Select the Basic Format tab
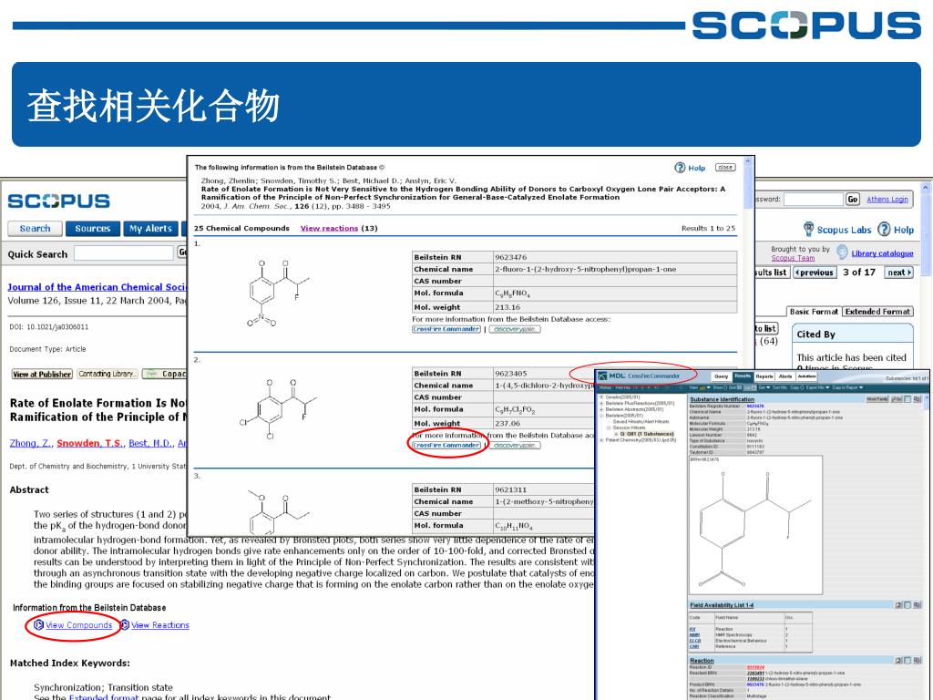The height and width of the screenshot is (700, 933). (x=814, y=312)
